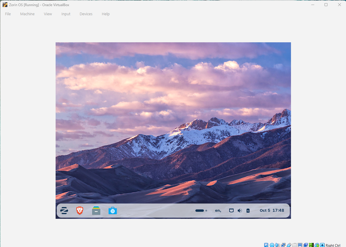Viewport: 346px width, 247px height.
Task: Open the File menu
Action: click(x=8, y=14)
